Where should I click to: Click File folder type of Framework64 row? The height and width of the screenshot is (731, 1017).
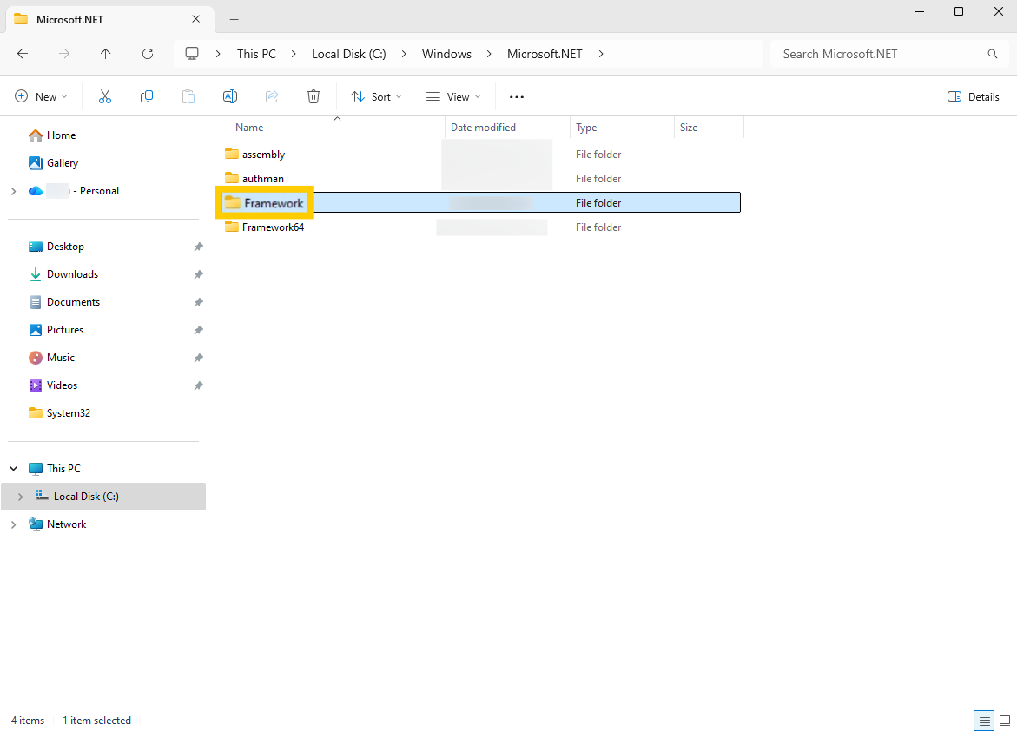coord(598,227)
